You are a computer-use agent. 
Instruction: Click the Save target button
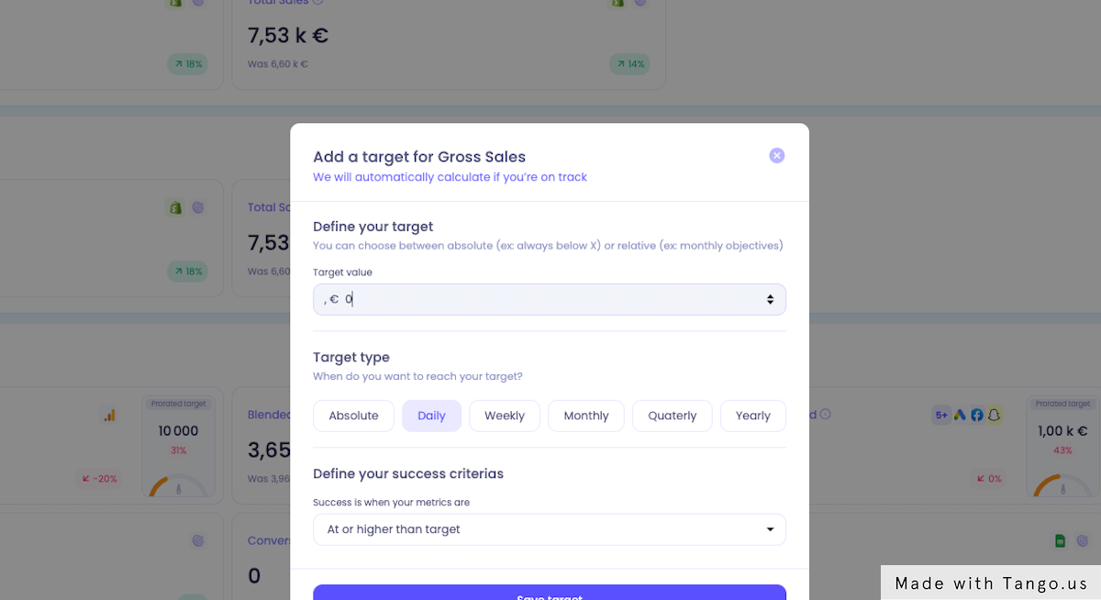[550, 593]
